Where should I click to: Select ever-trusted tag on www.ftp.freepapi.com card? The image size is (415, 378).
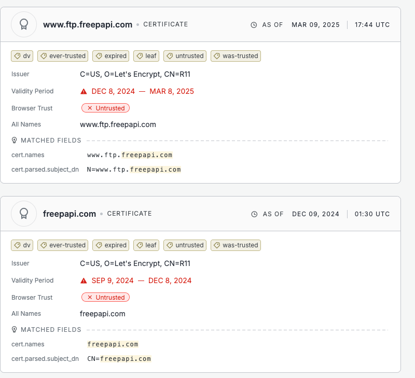coord(63,56)
